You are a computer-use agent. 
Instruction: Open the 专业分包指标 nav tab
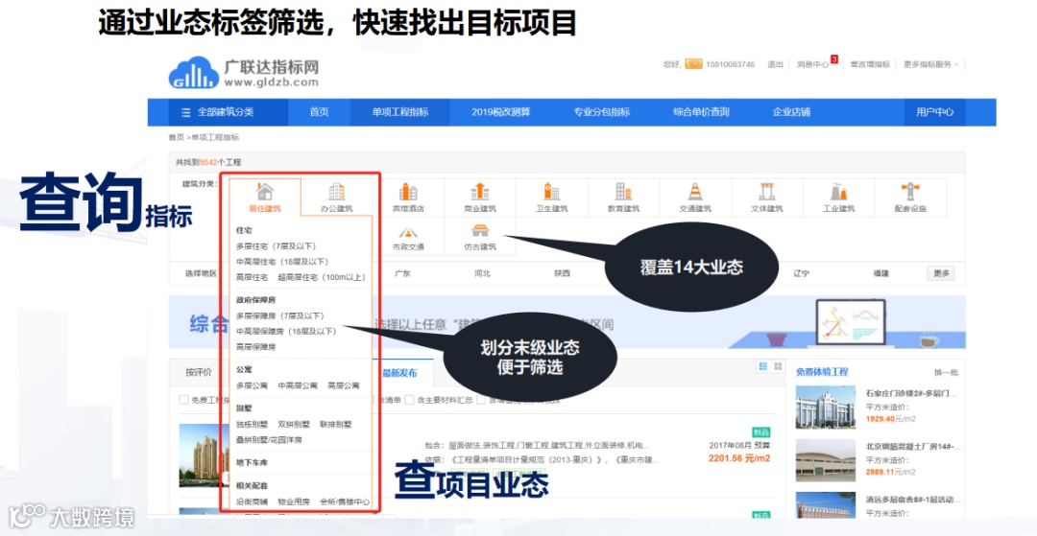pyautogui.click(x=601, y=112)
